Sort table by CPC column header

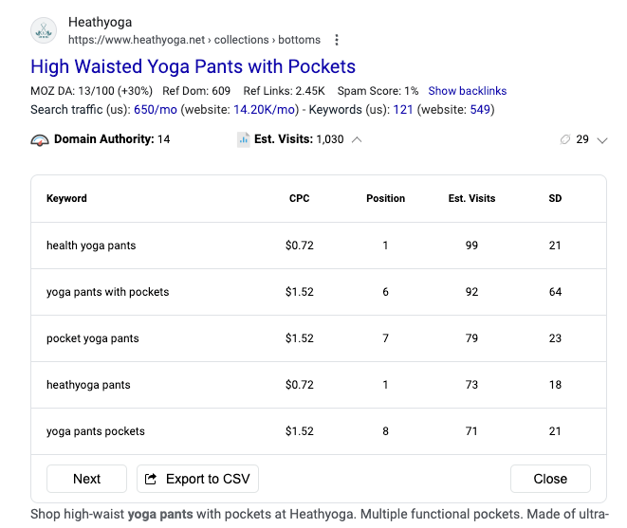pyautogui.click(x=299, y=198)
